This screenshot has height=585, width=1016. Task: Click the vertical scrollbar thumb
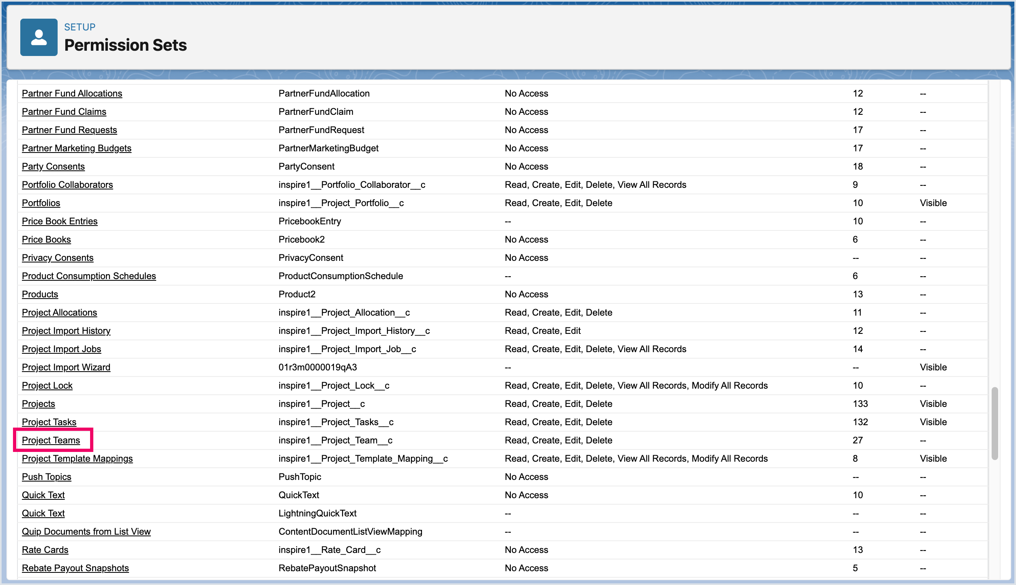click(994, 423)
